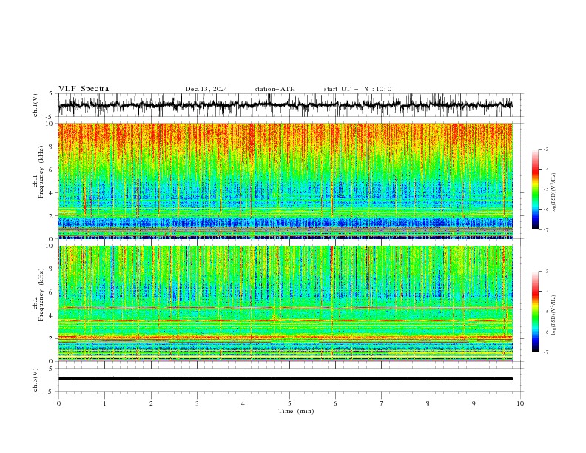Click time axis tick label '10'
Viewport: 586px width, 453px height.
point(520,403)
